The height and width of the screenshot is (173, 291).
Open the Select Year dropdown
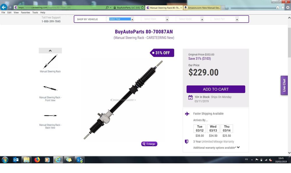coord(120,19)
